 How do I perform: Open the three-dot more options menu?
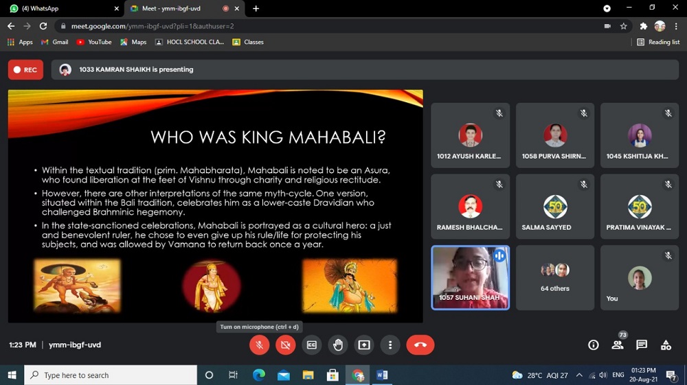click(390, 345)
